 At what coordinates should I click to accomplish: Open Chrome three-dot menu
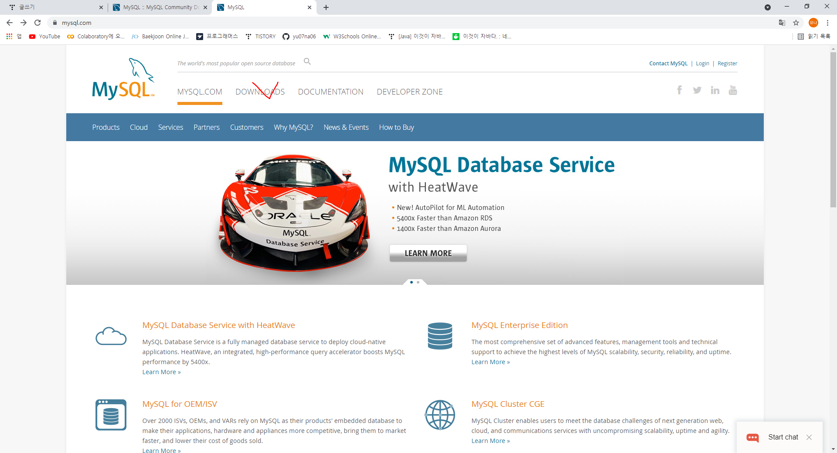click(x=827, y=23)
